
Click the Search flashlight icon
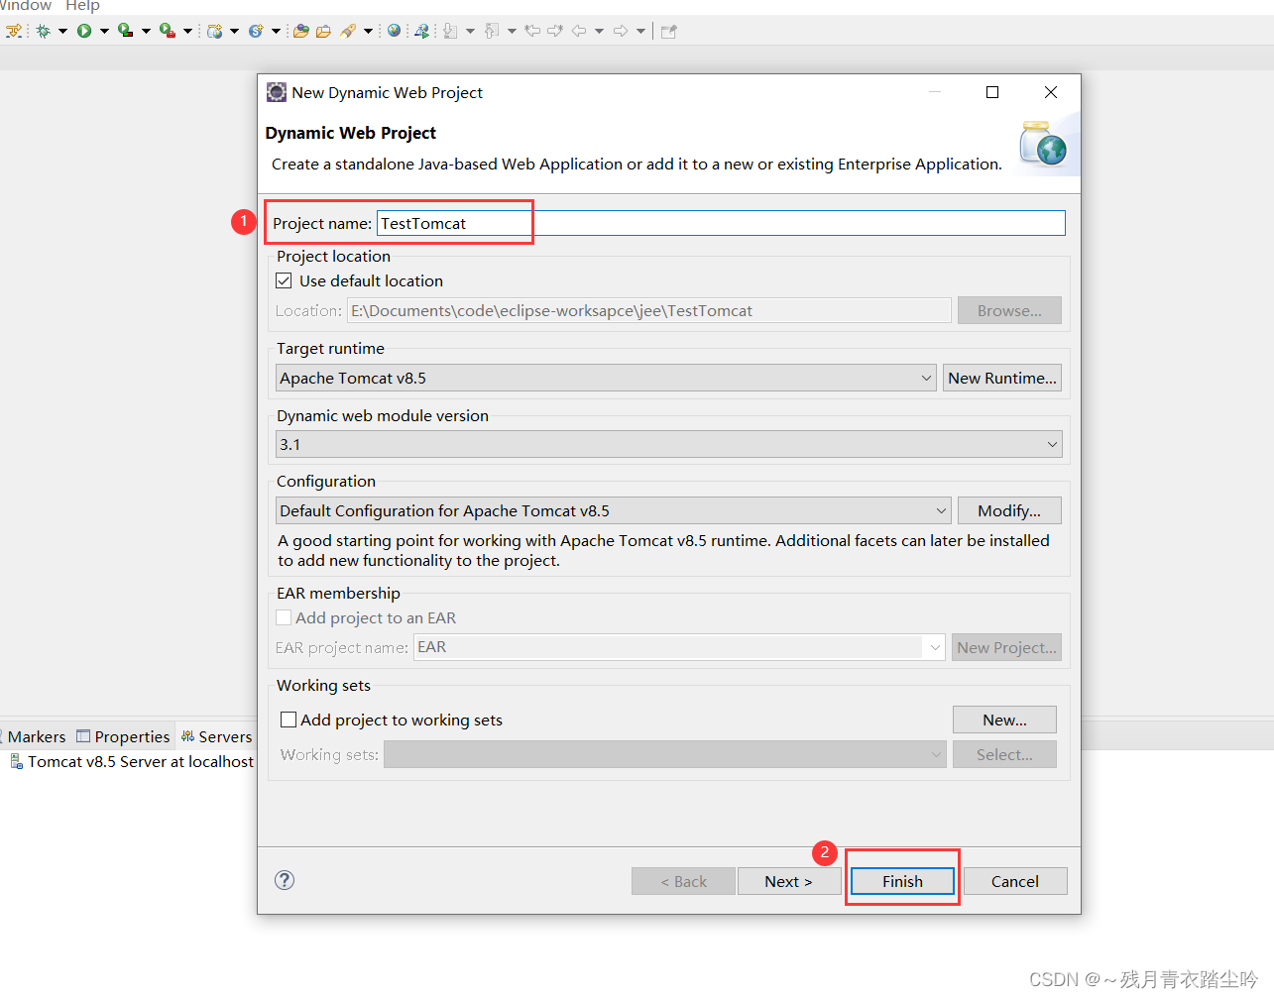click(347, 31)
